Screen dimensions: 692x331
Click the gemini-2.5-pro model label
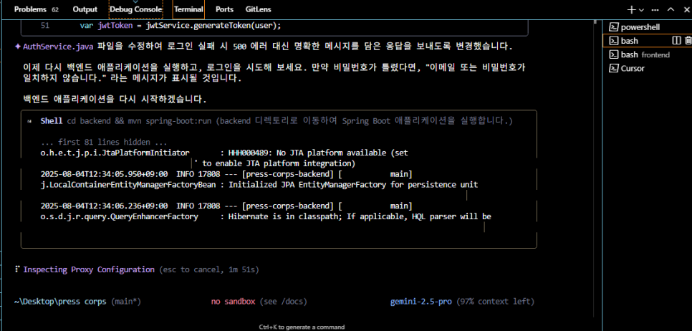click(421, 302)
